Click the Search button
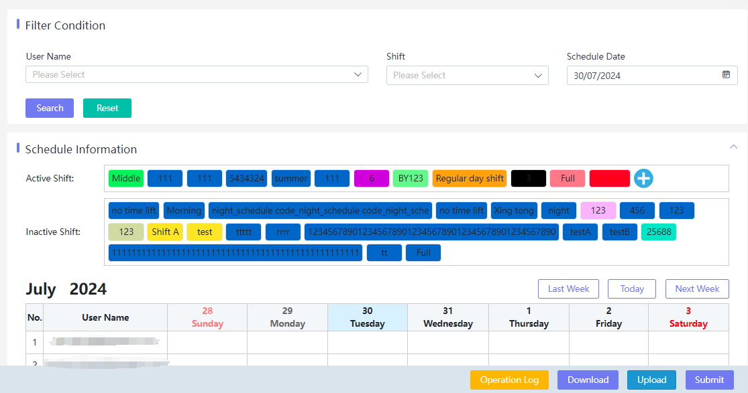The image size is (748, 393). click(x=50, y=108)
